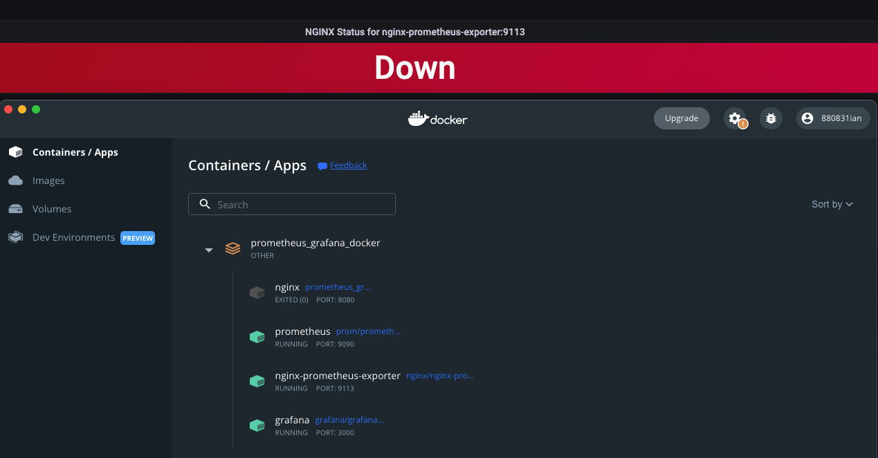Select the nginx-prometheus-exporter container name
The height and width of the screenshot is (458, 878).
pos(338,376)
